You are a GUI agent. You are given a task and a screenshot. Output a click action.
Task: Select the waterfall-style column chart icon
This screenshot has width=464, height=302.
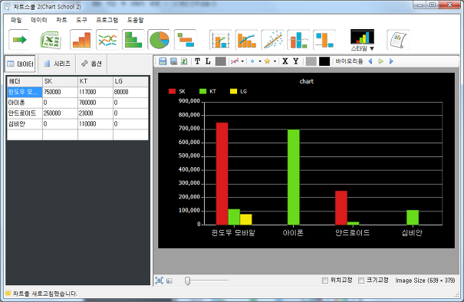324,40
